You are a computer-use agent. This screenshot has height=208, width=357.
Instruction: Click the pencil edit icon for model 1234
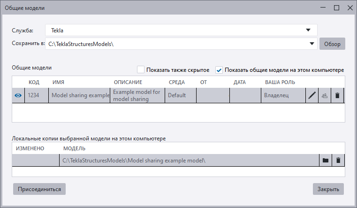click(x=312, y=95)
